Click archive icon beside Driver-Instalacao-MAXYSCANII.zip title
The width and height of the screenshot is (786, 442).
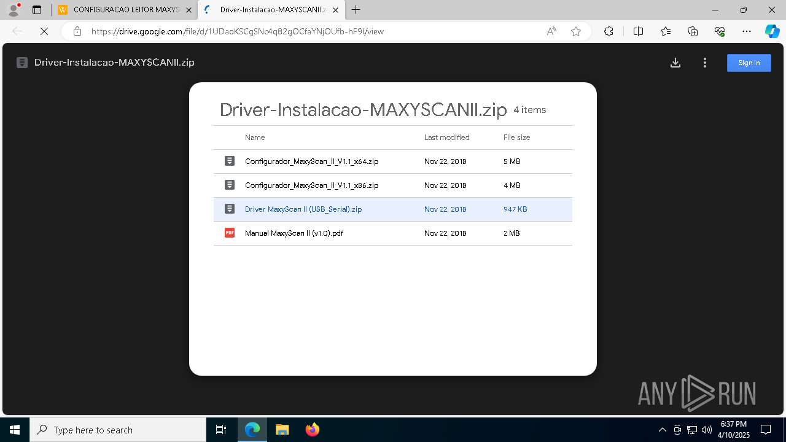(x=22, y=63)
